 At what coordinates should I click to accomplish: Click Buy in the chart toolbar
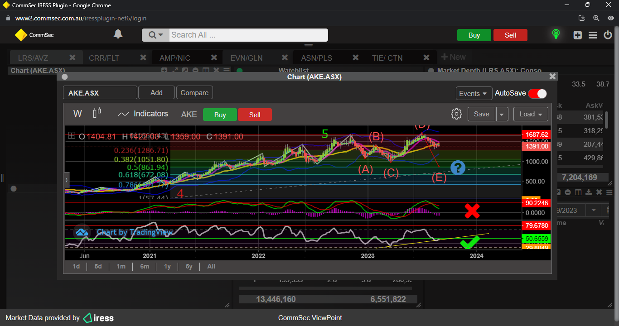pos(220,115)
